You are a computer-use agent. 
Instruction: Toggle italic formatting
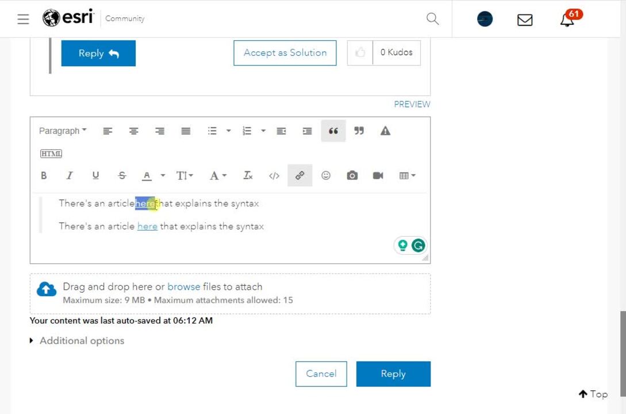point(70,176)
